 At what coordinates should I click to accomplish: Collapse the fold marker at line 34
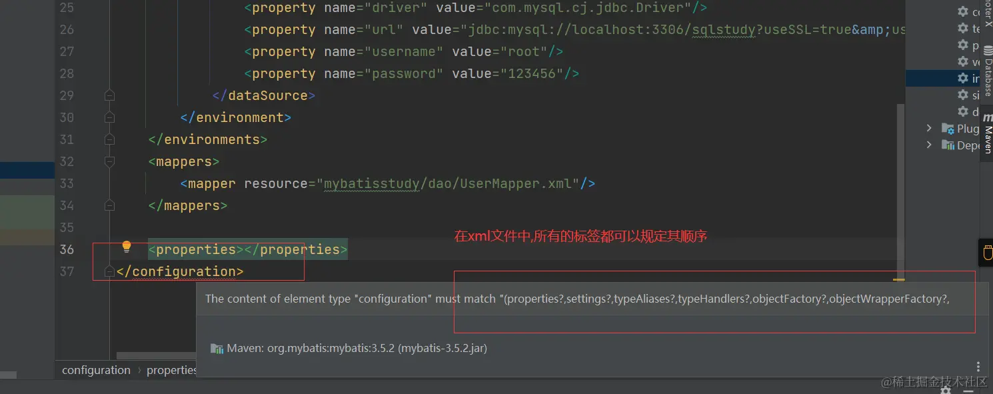coord(110,205)
